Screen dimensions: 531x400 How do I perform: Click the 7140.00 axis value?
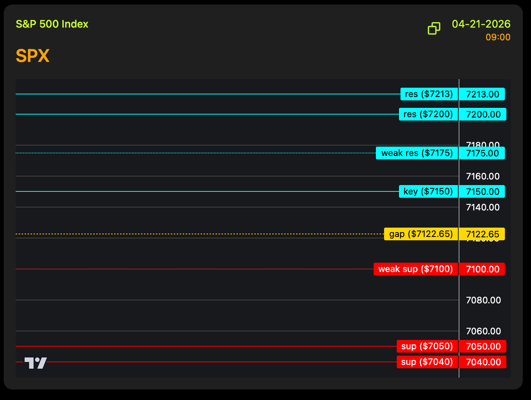click(x=483, y=207)
